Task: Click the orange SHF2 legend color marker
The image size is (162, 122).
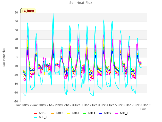Action: click(x=53, y=113)
